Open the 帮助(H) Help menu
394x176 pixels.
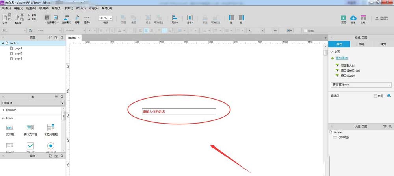pos(107,8)
